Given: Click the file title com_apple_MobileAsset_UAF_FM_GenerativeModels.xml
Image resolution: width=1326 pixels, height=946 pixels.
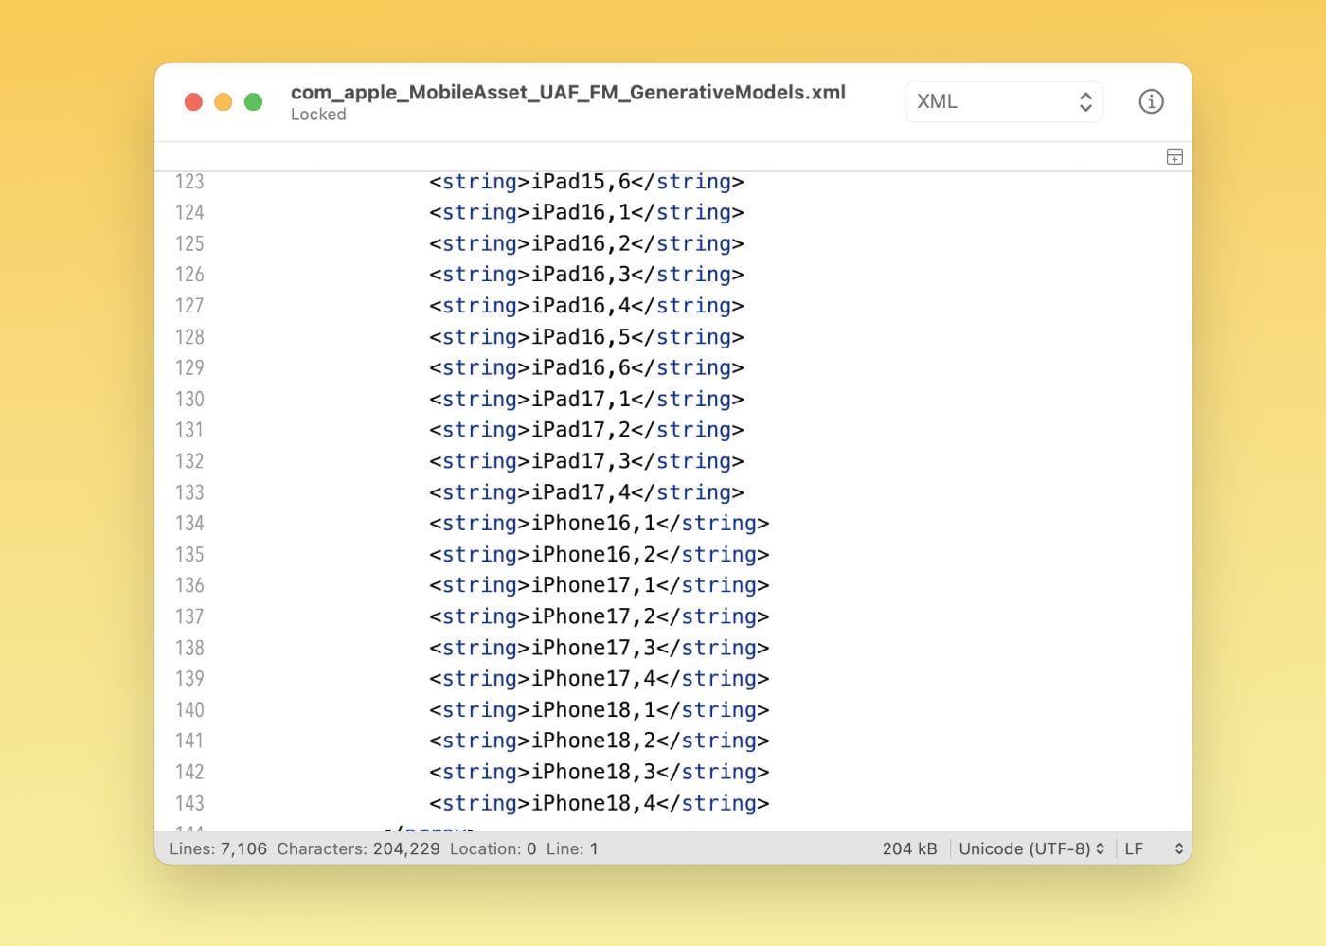Looking at the screenshot, I should click(x=568, y=92).
